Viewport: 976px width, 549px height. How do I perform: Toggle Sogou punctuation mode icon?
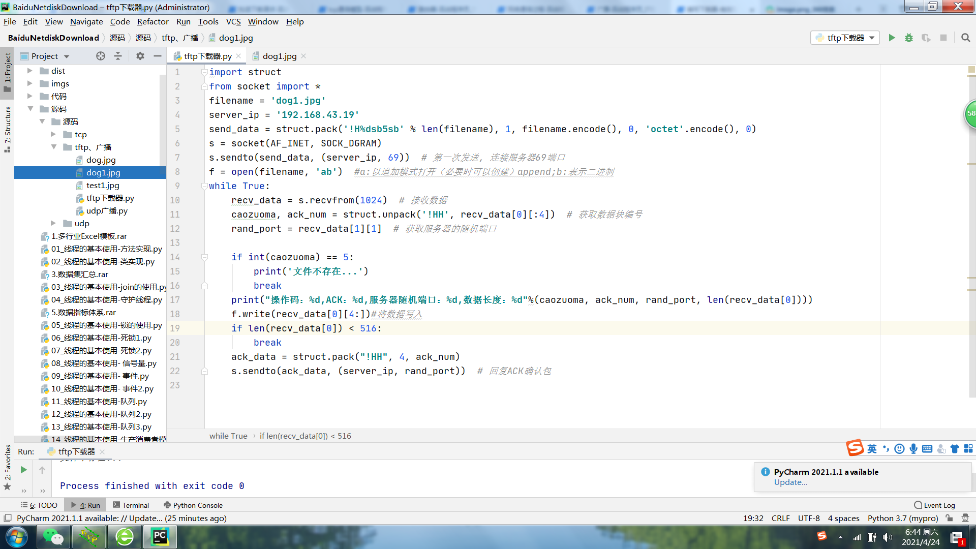[x=886, y=448]
